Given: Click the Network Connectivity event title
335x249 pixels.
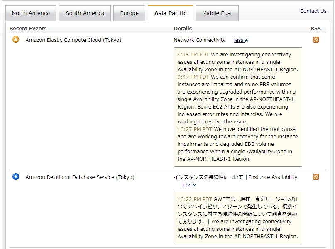Looking at the screenshot, I should pyautogui.click(x=200, y=40).
